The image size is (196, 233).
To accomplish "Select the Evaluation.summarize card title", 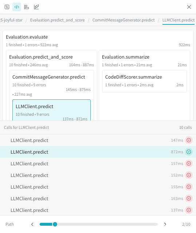I will point(126,57).
